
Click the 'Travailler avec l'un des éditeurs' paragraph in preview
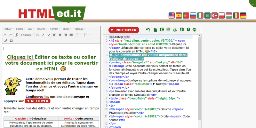(51, 110)
